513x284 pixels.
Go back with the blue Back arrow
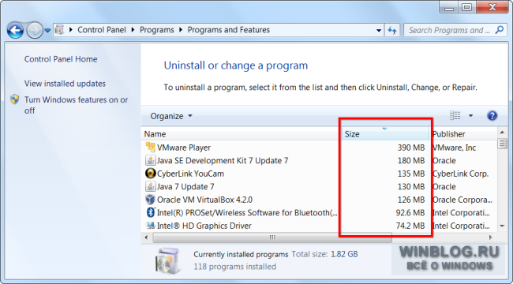click(15, 31)
